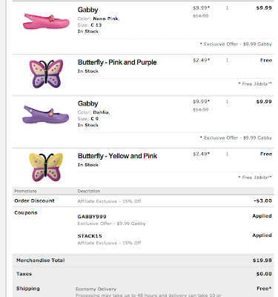Open the Gabby product title for Dahlia
Screen dimensions: 278x297
pyautogui.click(x=87, y=103)
